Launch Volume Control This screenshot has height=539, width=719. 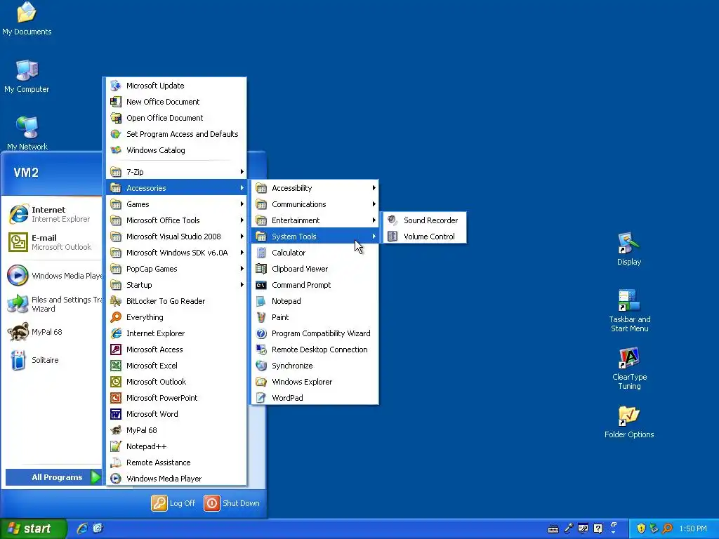424,237
